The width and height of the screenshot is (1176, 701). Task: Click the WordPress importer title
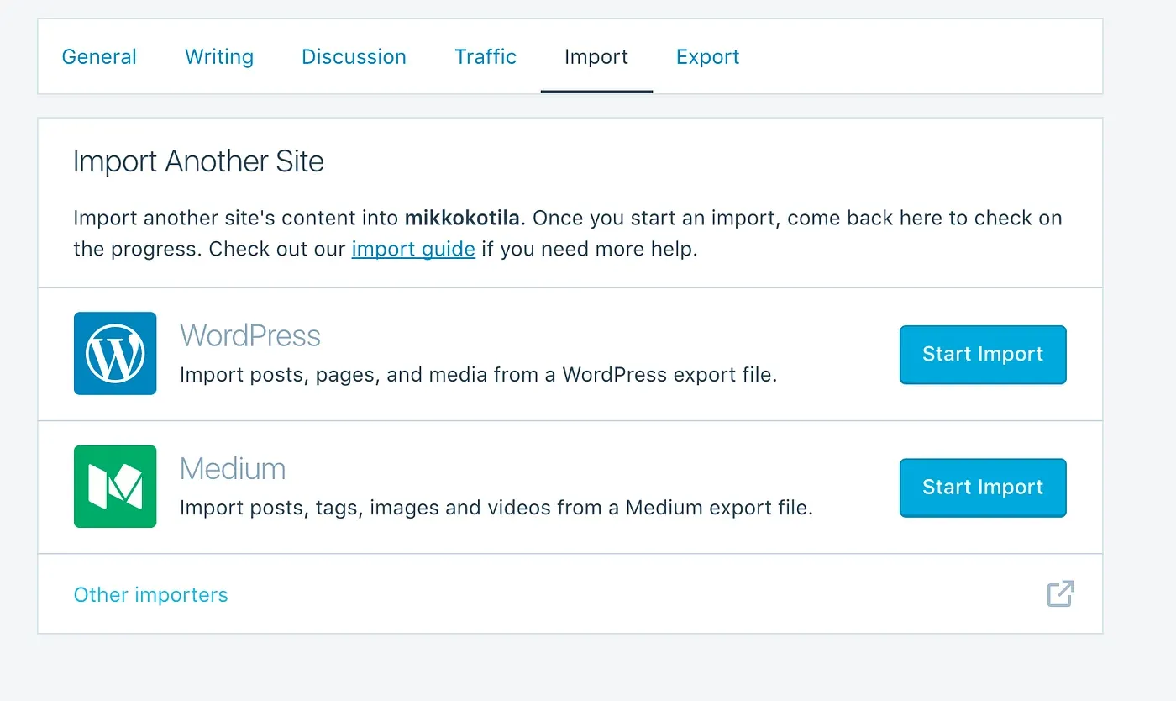(x=250, y=336)
